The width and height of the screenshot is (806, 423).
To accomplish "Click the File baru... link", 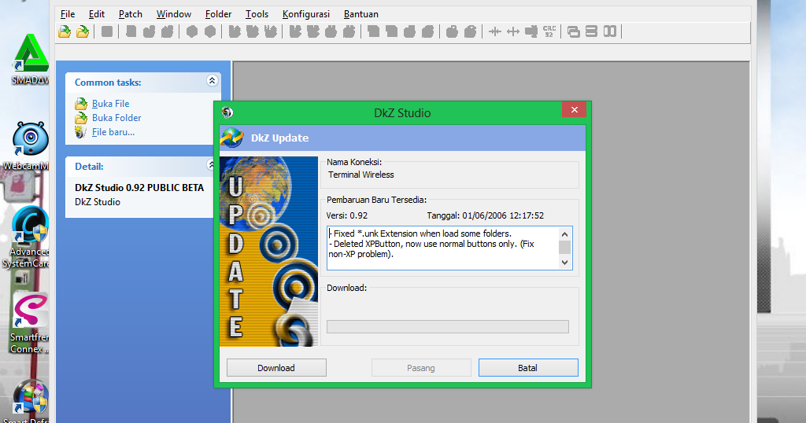I will [x=113, y=132].
